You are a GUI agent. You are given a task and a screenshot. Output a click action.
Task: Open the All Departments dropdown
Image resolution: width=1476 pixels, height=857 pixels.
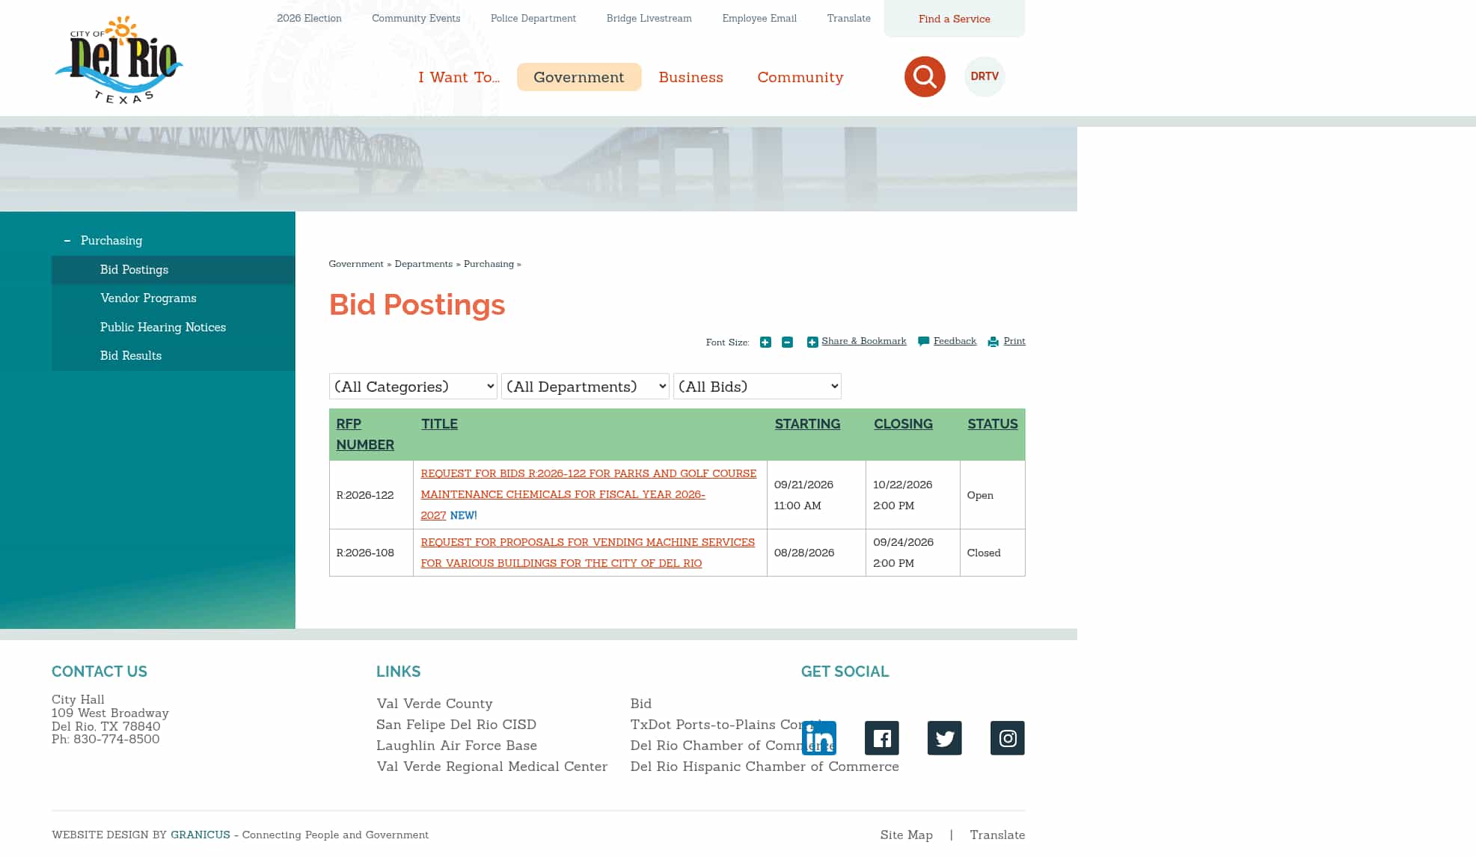[x=585, y=387]
